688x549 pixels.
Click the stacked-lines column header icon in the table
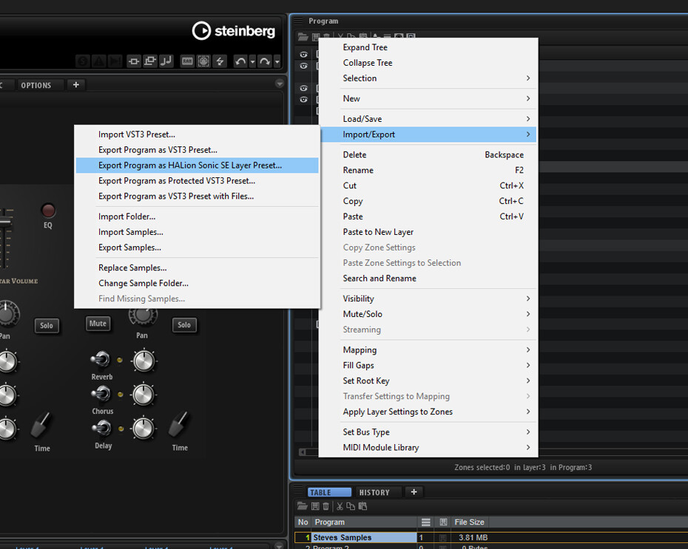pos(425,522)
